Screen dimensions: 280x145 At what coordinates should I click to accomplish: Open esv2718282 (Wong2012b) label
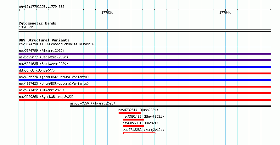point(143,130)
